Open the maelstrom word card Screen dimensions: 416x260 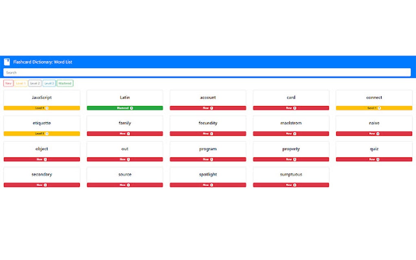point(291,126)
